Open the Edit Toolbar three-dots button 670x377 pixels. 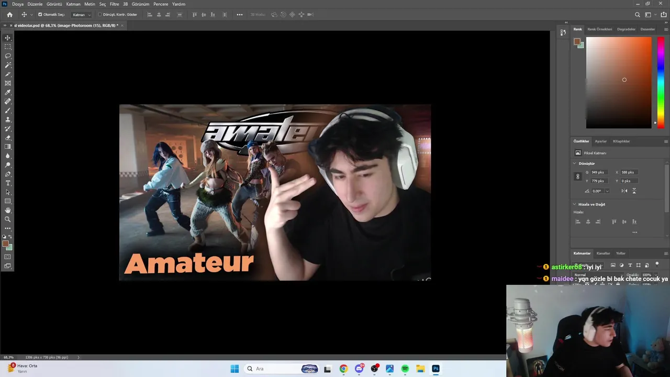(x=8, y=228)
